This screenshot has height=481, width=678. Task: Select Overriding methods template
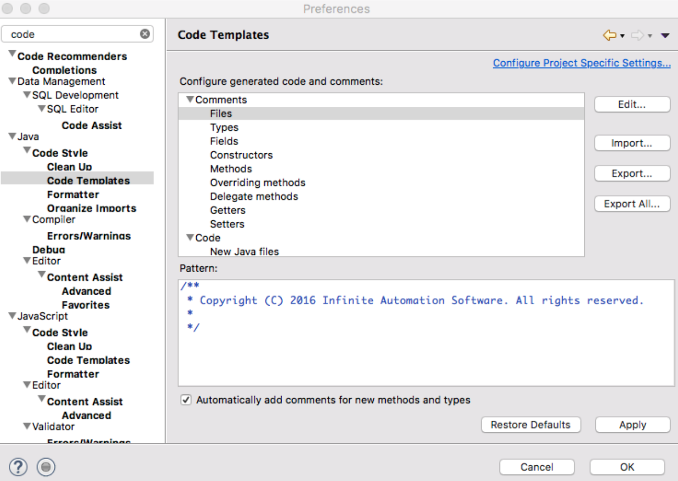click(x=258, y=183)
